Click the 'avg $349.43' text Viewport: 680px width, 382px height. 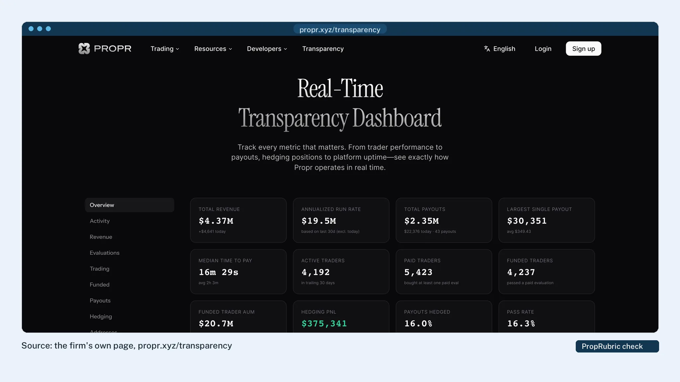click(519, 231)
